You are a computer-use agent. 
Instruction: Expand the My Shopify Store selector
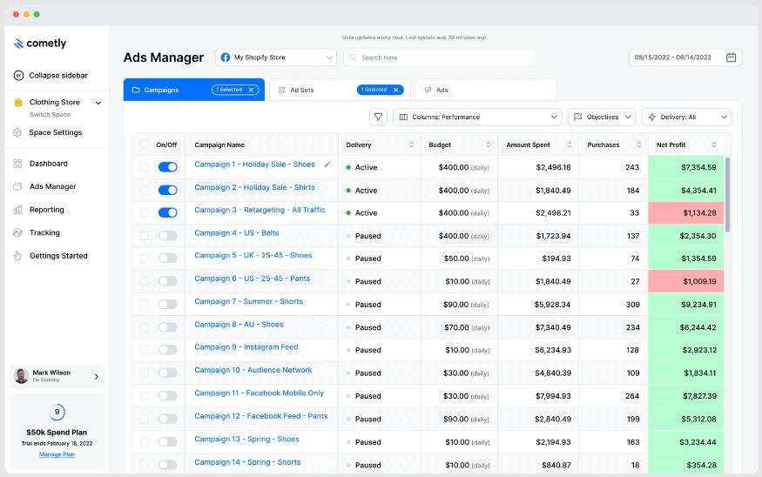pyautogui.click(x=275, y=57)
